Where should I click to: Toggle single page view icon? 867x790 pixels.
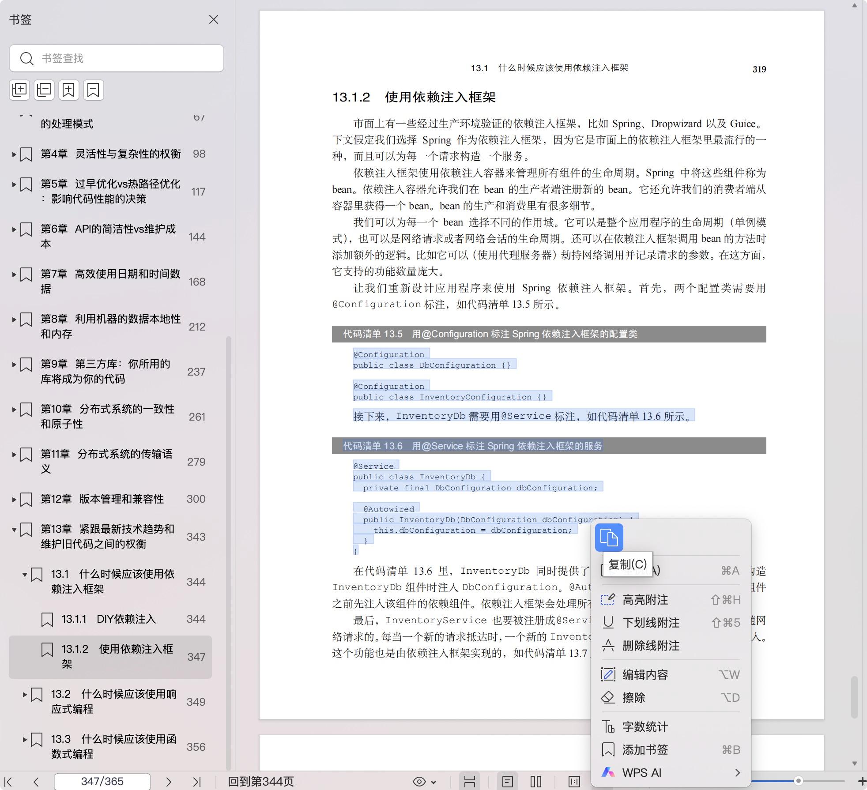tap(508, 782)
